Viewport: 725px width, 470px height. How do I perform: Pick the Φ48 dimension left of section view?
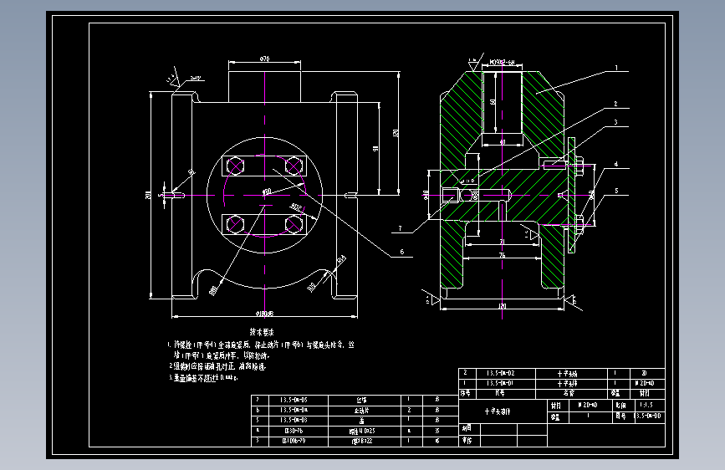(426, 194)
